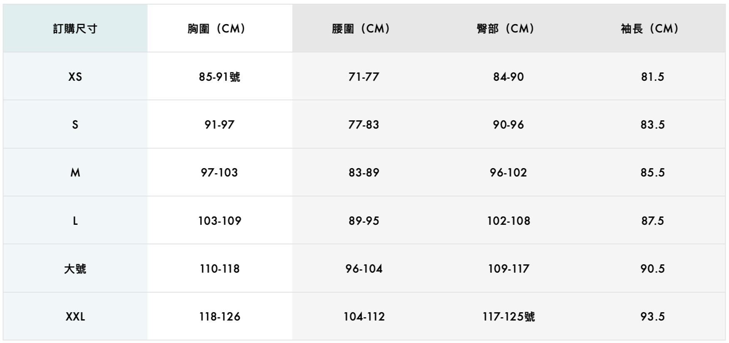Click the 71-77 waist measurement cell
The width and height of the screenshot is (729, 343).
pyautogui.click(x=364, y=77)
